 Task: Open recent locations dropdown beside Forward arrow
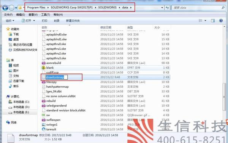[x=16, y=8]
